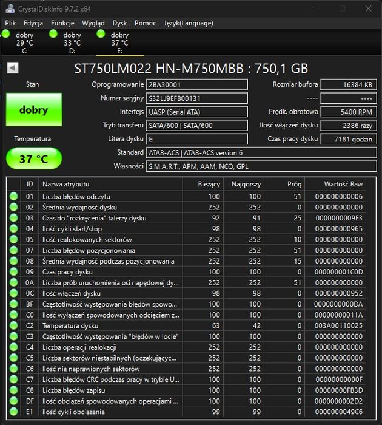
Task: Click status dot of Liczba operacji realokacji
Action: point(13,347)
